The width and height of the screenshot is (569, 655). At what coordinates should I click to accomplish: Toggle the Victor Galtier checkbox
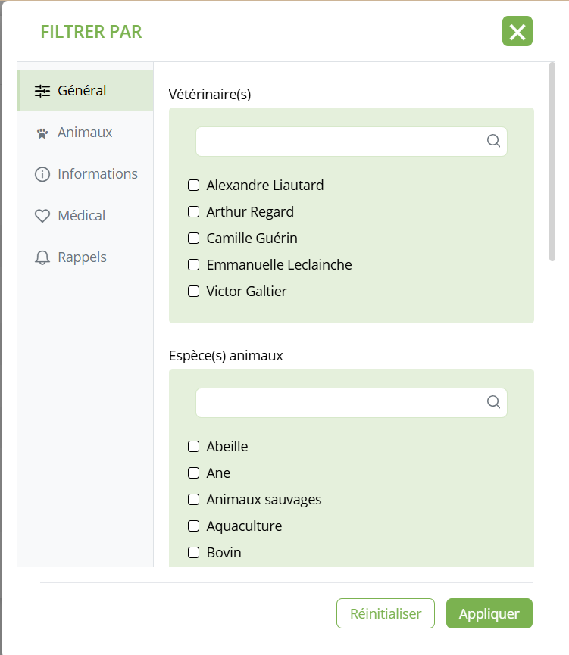click(194, 291)
